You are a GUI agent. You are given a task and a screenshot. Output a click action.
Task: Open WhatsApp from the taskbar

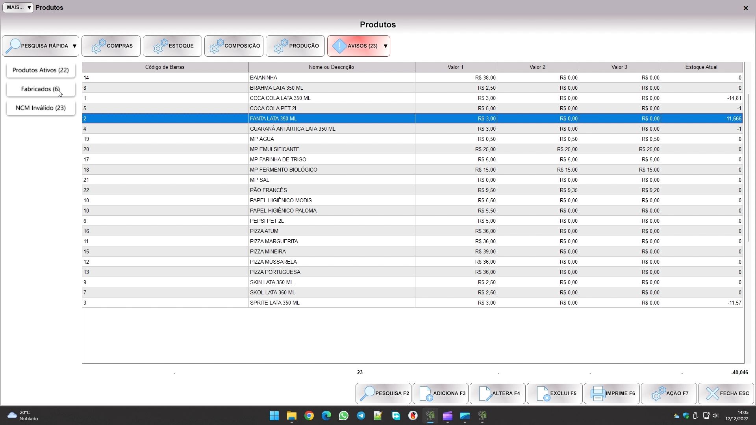pyautogui.click(x=343, y=416)
